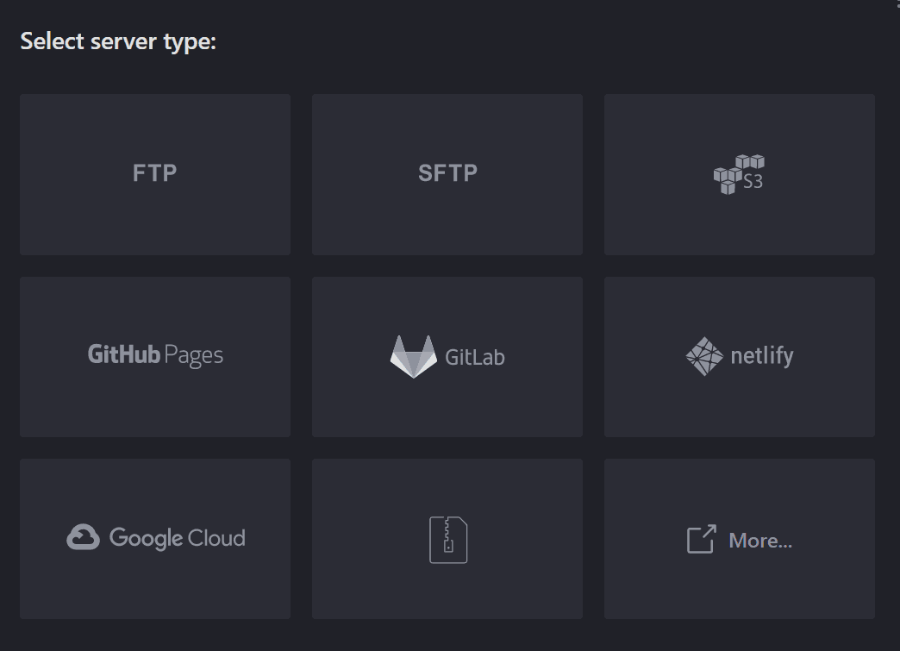The width and height of the screenshot is (900, 651).
Task: Choose Netlify as deployment target
Action: click(x=740, y=356)
